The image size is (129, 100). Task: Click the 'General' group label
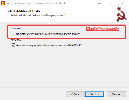tap(16, 28)
